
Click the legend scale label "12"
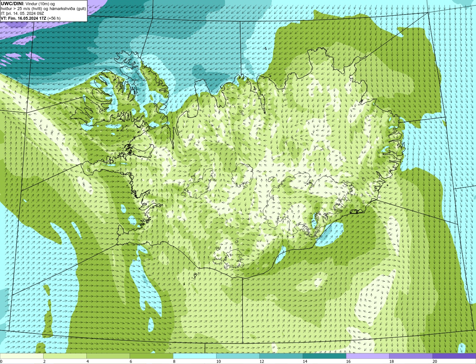click(262, 361)
